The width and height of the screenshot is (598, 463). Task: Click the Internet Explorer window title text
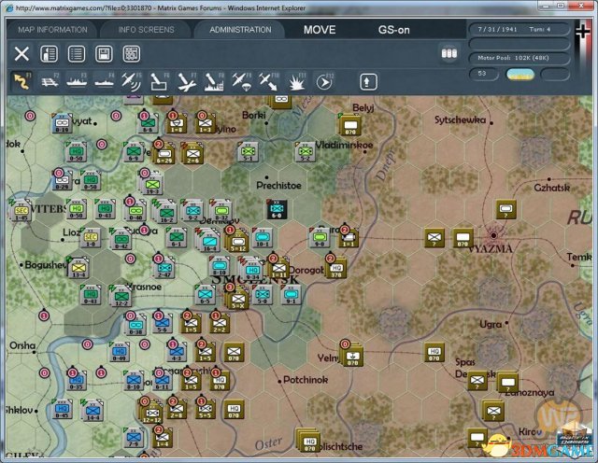(x=161, y=7)
